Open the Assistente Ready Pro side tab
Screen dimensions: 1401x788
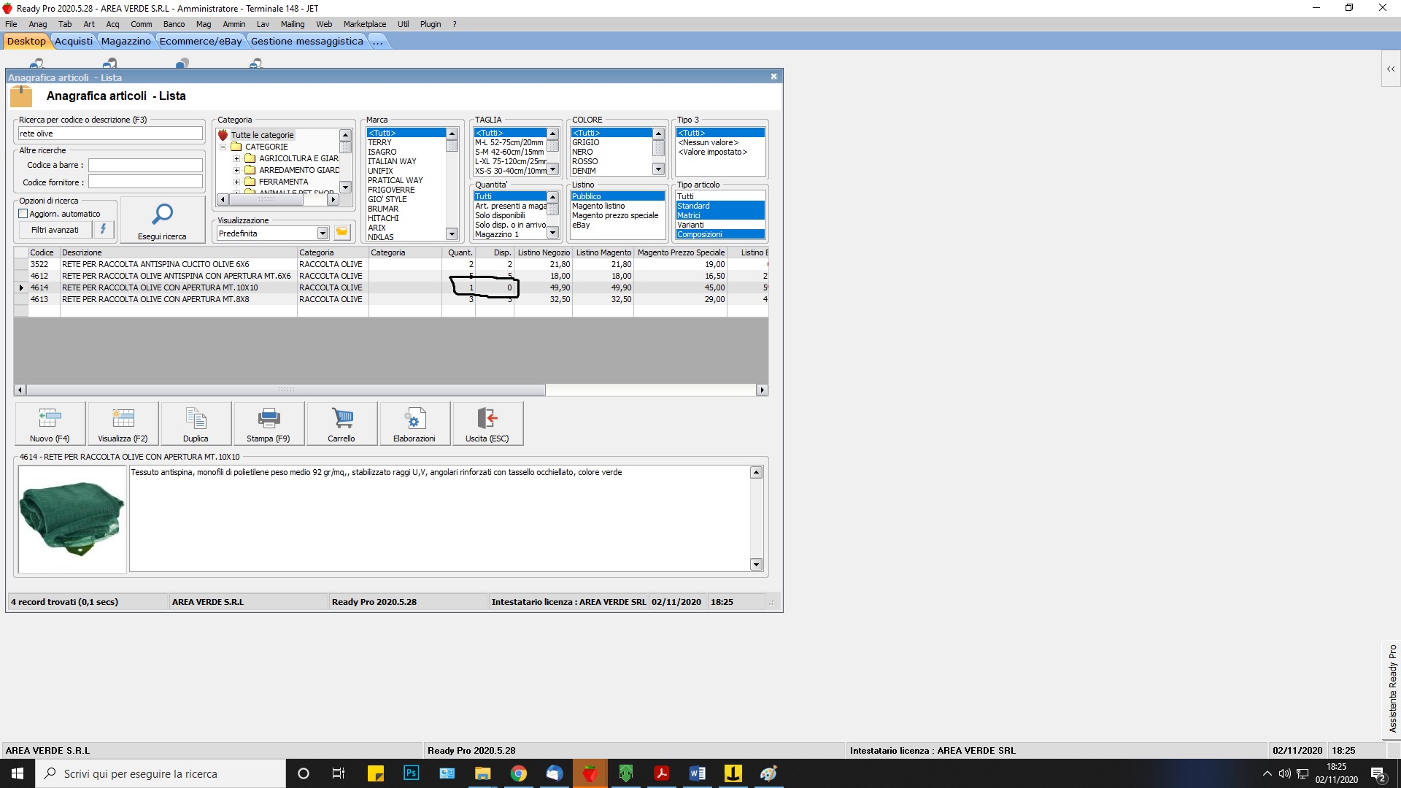(1392, 688)
